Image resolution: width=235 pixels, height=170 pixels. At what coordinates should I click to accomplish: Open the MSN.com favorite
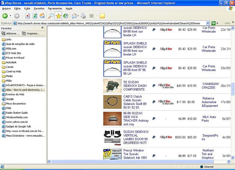pos(9,49)
